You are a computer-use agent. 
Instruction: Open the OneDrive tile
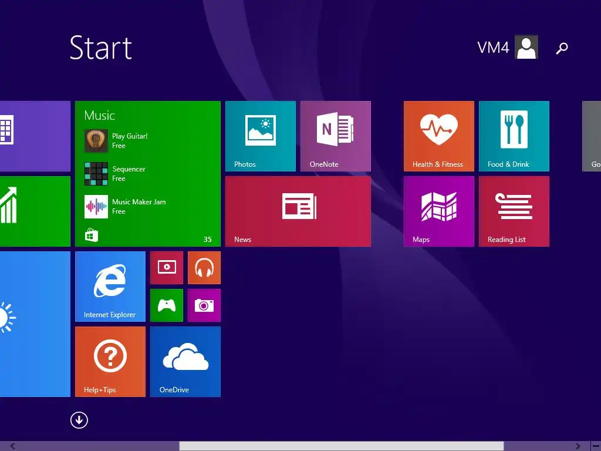click(x=185, y=362)
